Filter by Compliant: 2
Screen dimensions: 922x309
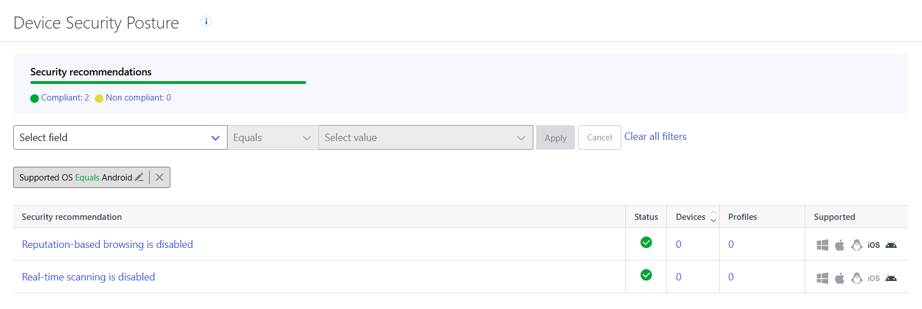[x=65, y=98]
